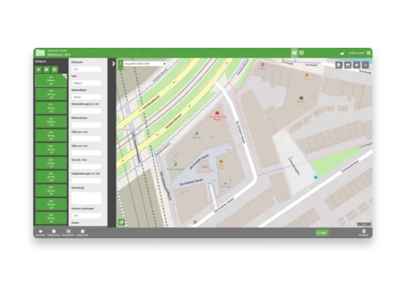The height and width of the screenshot is (286, 406).
Task: Open the megaphone announcements icon
Action: (x=342, y=54)
